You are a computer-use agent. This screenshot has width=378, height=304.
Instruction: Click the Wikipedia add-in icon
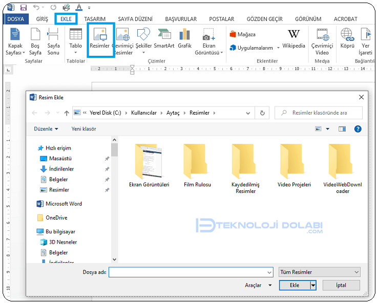point(293,39)
